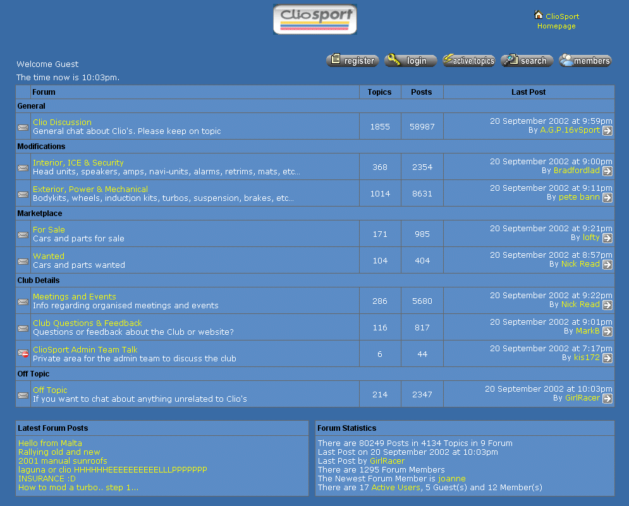View the members list

click(x=585, y=61)
